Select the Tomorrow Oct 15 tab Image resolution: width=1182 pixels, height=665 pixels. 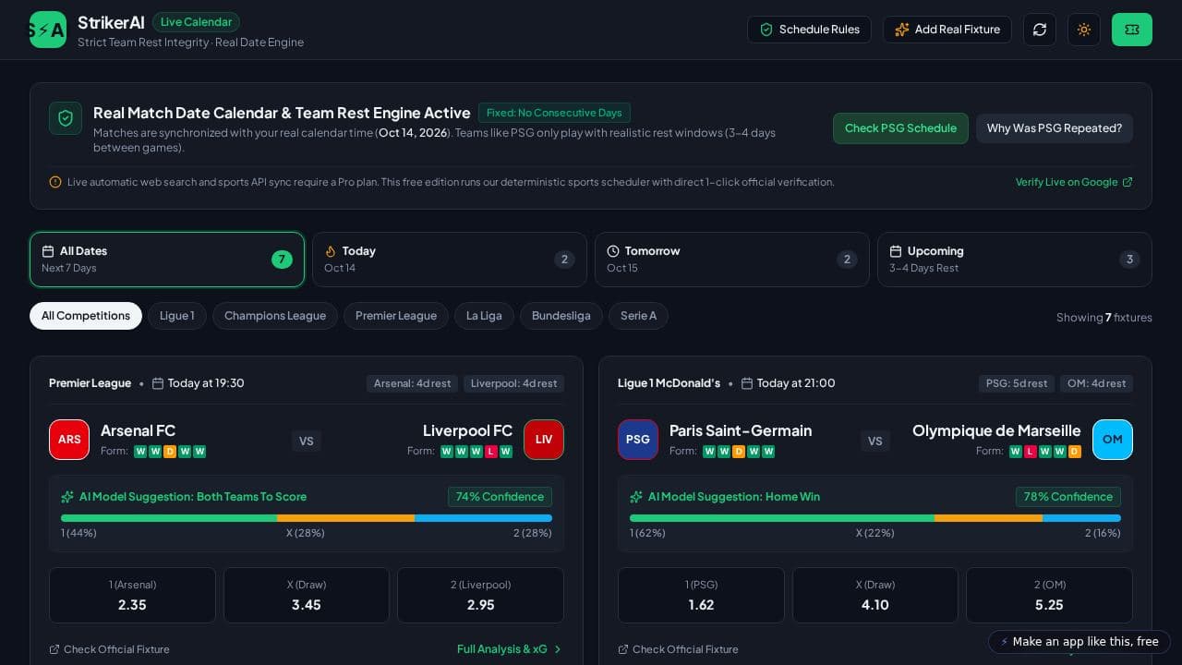pos(732,260)
